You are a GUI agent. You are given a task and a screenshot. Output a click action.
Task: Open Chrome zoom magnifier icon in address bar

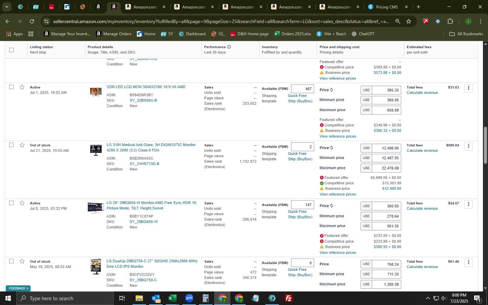398,21
